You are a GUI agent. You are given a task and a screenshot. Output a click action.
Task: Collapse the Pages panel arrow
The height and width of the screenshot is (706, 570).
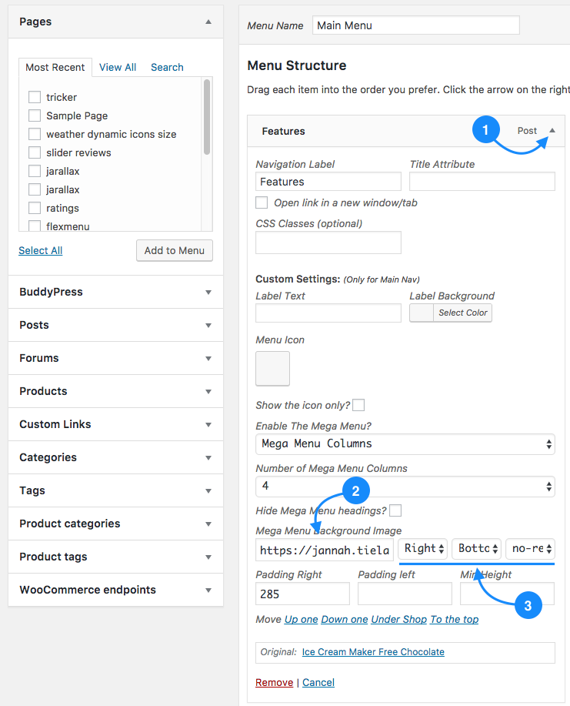coord(208,22)
